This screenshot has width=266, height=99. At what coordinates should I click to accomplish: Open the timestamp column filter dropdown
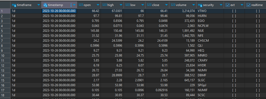[x=74, y=5]
